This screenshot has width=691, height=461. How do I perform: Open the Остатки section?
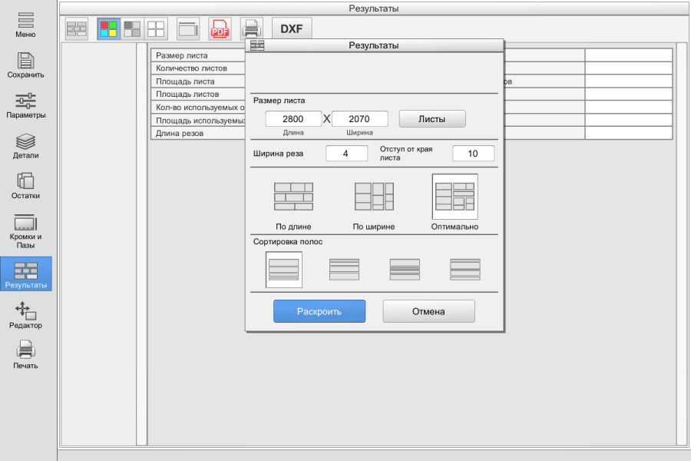25,187
